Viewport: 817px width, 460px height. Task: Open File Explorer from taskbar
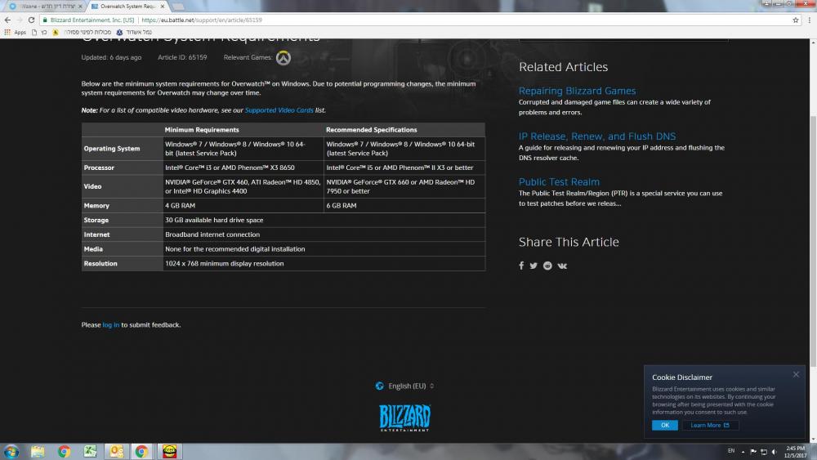[38, 451]
